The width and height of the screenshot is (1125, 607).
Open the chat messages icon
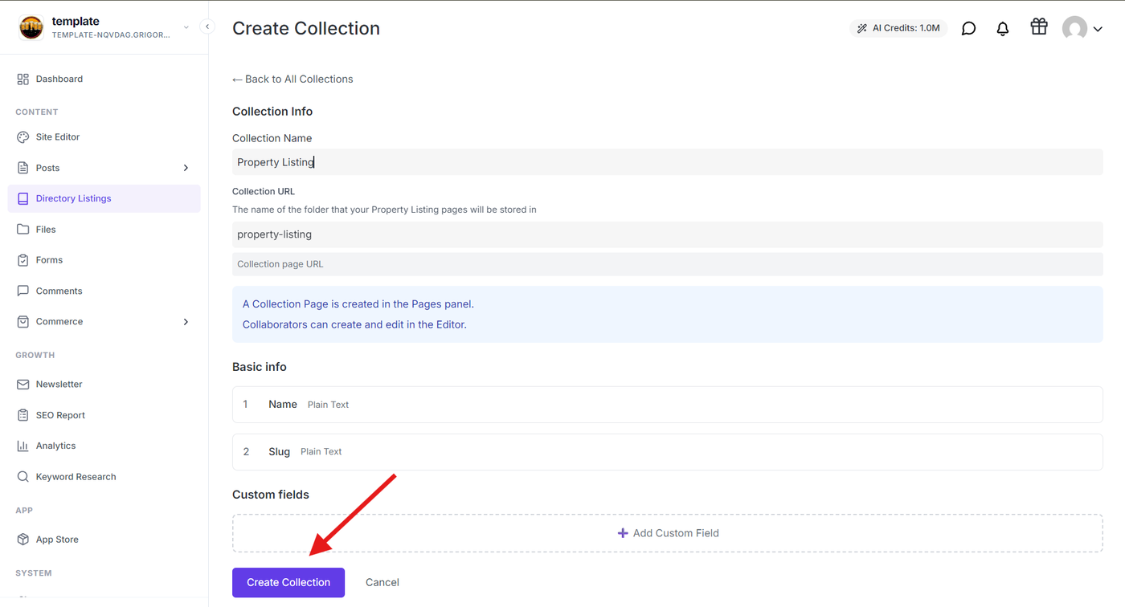coord(968,28)
